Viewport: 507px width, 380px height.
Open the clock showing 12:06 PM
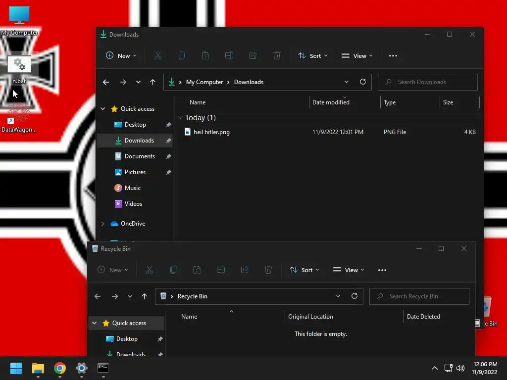pos(485,368)
